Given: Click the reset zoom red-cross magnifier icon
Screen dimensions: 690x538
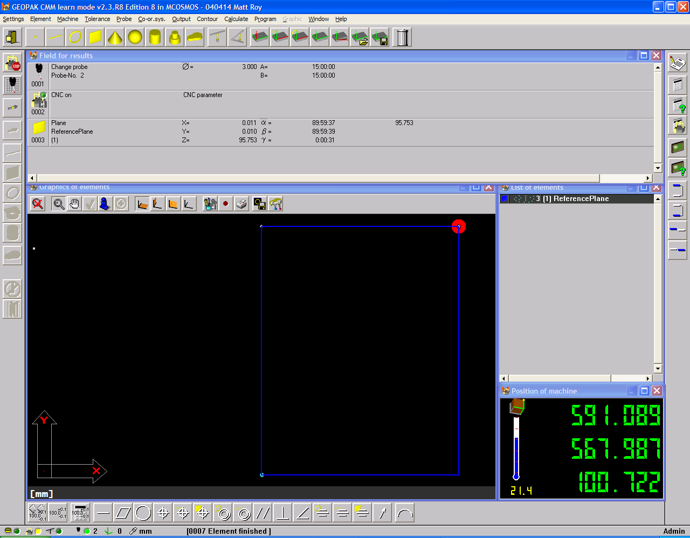Looking at the screenshot, I should (x=38, y=204).
